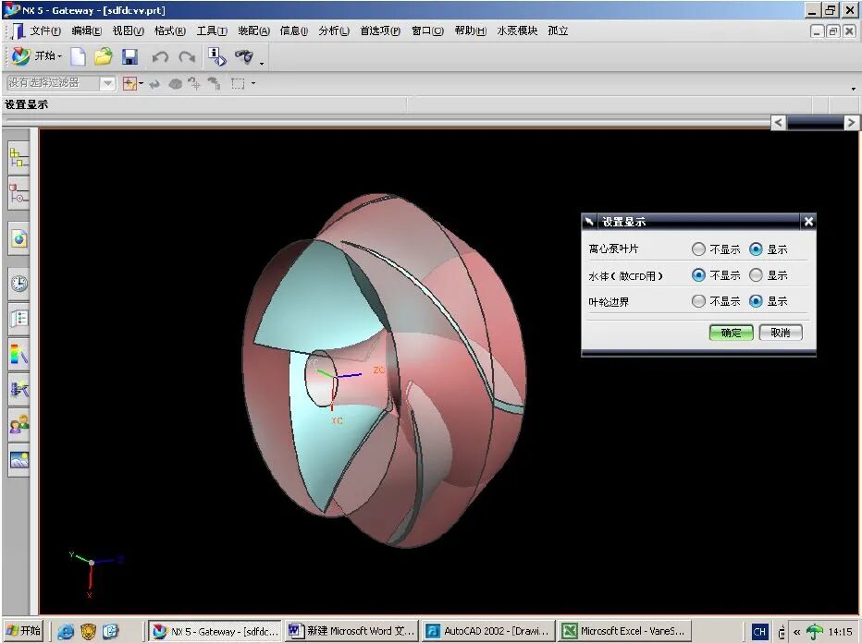Select 显示 for 离心泵叶片
The height and width of the screenshot is (643, 862).
(756, 249)
